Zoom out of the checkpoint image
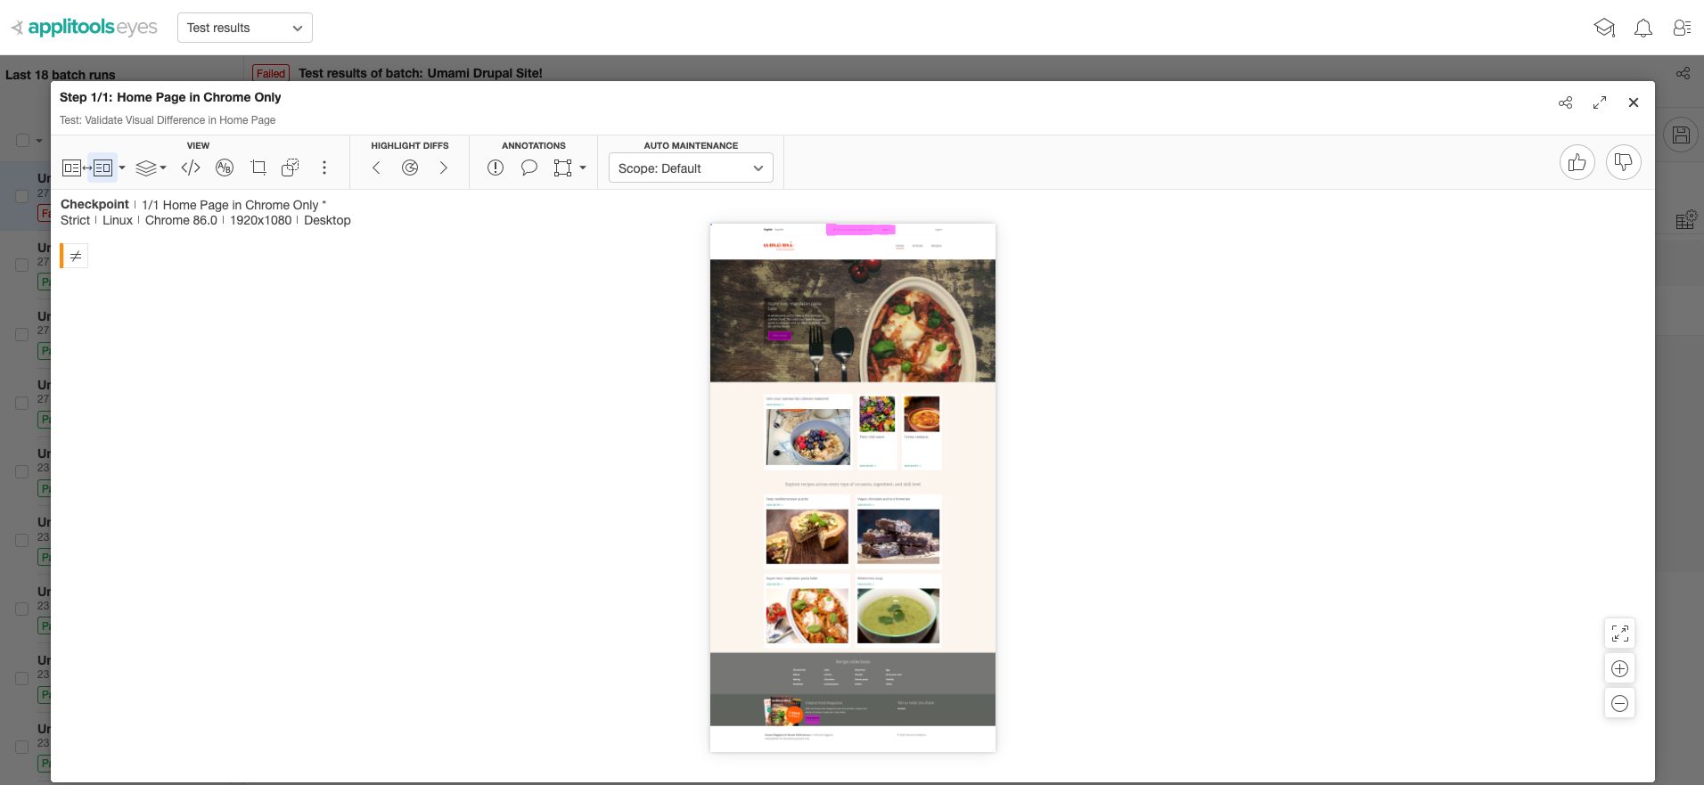The width and height of the screenshot is (1704, 785). pos(1619,704)
